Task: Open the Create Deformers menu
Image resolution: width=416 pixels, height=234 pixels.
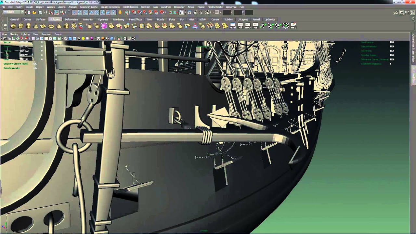Action: point(110,7)
